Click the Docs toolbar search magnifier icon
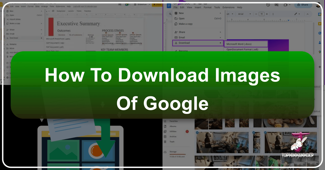 [170, 14]
